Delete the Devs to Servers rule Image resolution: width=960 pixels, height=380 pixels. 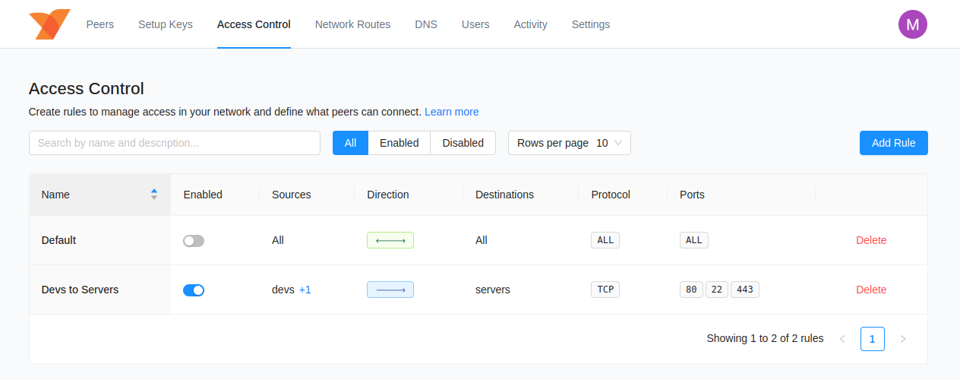[871, 290]
